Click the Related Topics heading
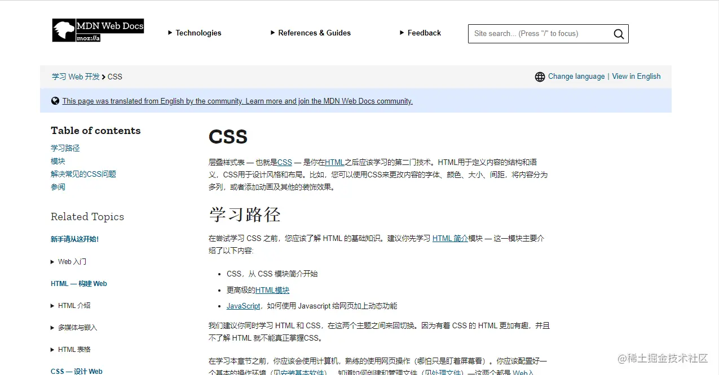 click(x=87, y=217)
